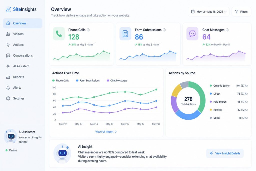Click the bar chart icon beside Reports
This screenshot has width=256, height=171.
click(x=8, y=77)
